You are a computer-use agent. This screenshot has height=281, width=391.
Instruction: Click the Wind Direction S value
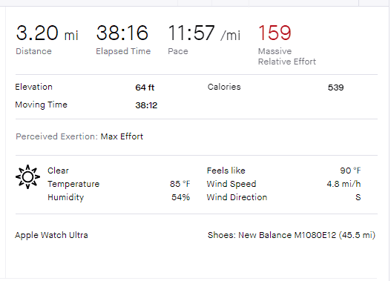click(358, 197)
